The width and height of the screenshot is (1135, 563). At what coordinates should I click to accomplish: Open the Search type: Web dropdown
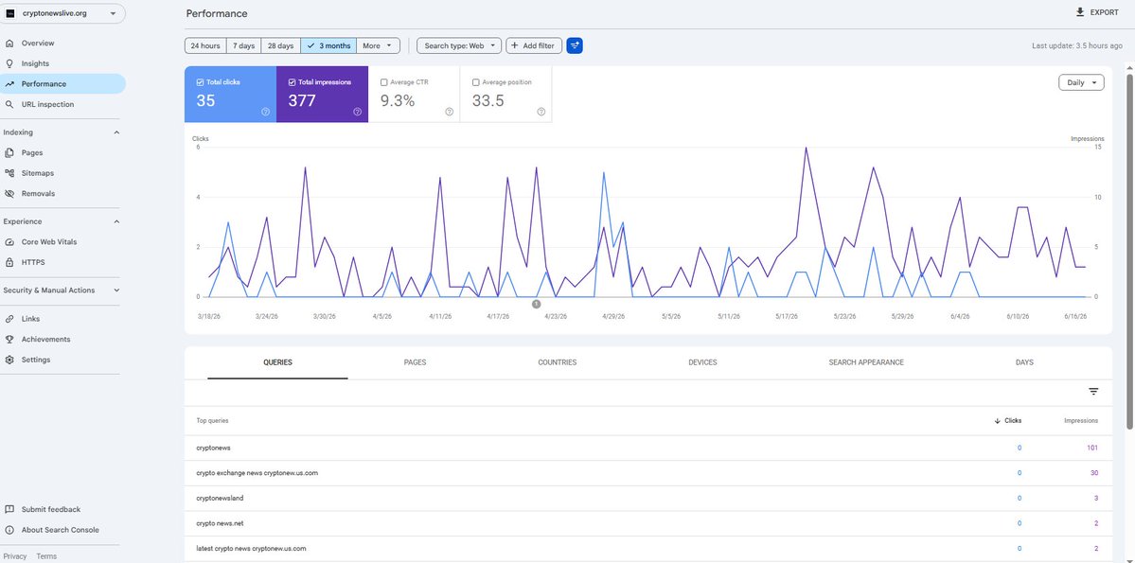(459, 45)
